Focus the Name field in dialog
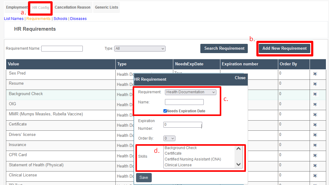329x185 pixels. (184, 102)
